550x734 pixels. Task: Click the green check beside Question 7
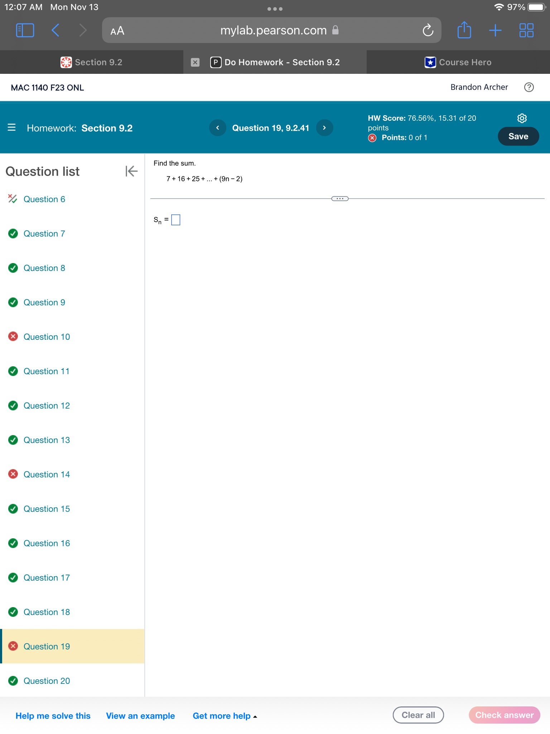click(x=13, y=234)
